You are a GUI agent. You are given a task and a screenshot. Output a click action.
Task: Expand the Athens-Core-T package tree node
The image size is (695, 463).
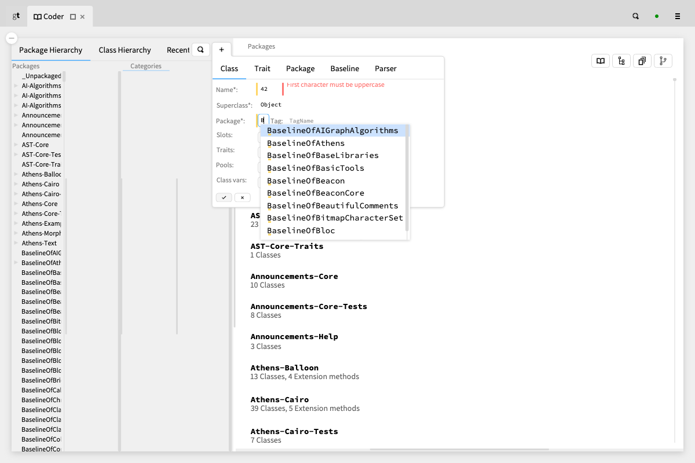pos(16,214)
